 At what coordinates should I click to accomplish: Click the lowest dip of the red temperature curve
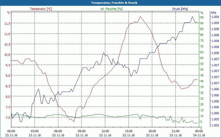[74, 122]
